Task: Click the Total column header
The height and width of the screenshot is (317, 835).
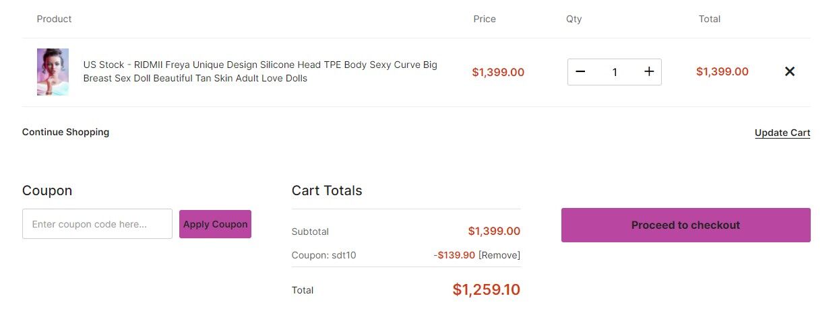Action: [x=709, y=19]
